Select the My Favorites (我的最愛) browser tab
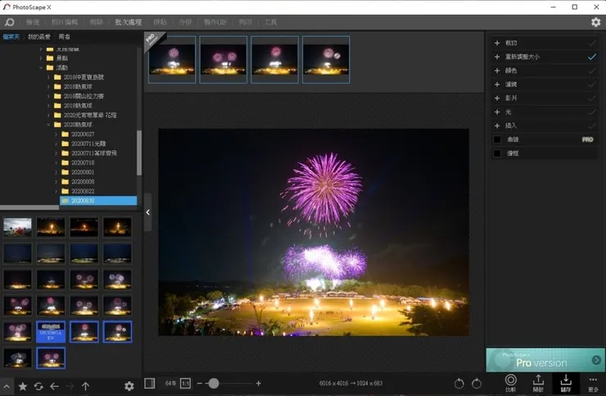Viewport: 606px width, 396px height. point(39,37)
